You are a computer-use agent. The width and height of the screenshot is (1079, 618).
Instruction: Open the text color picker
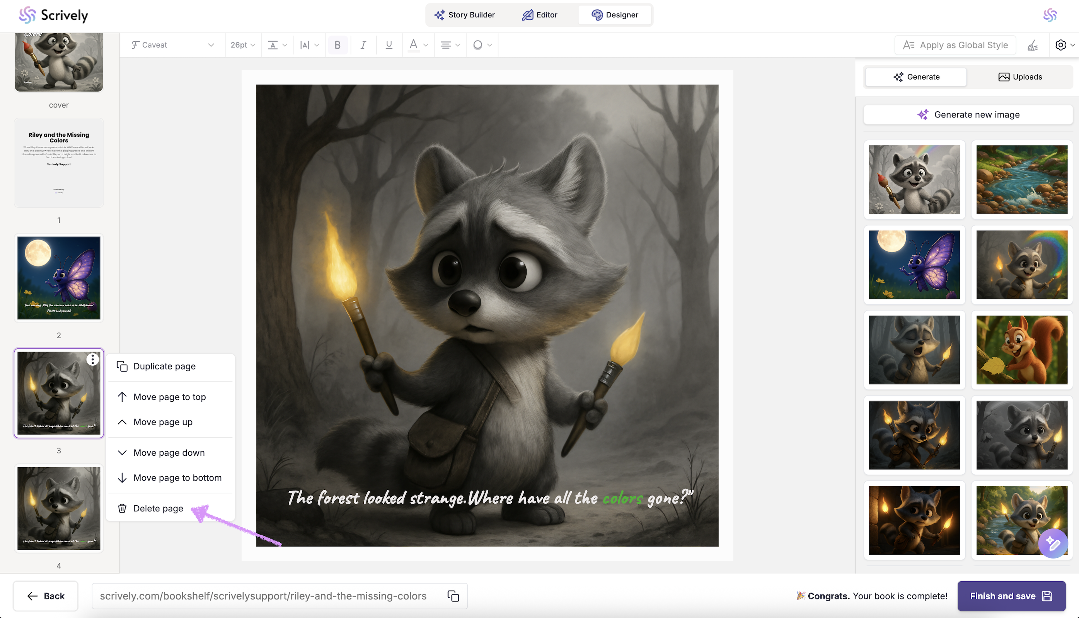pyautogui.click(x=418, y=45)
